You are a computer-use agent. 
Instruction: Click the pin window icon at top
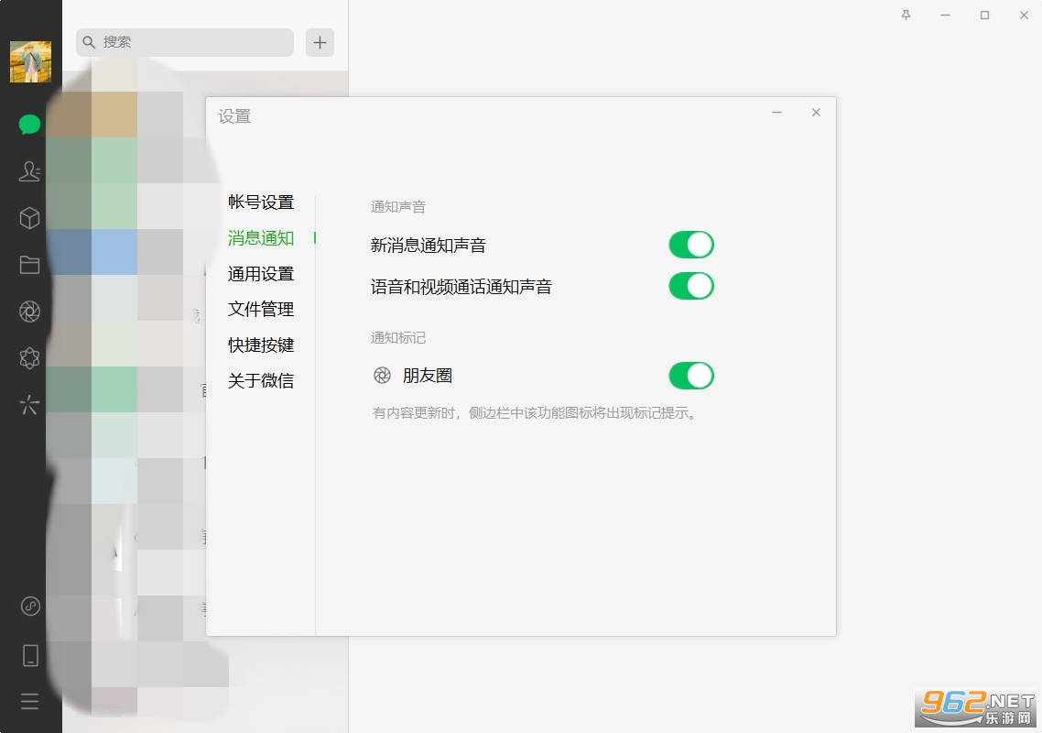pyautogui.click(x=906, y=15)
